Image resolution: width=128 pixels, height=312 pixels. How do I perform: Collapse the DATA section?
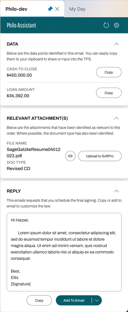tap(116, 44)
